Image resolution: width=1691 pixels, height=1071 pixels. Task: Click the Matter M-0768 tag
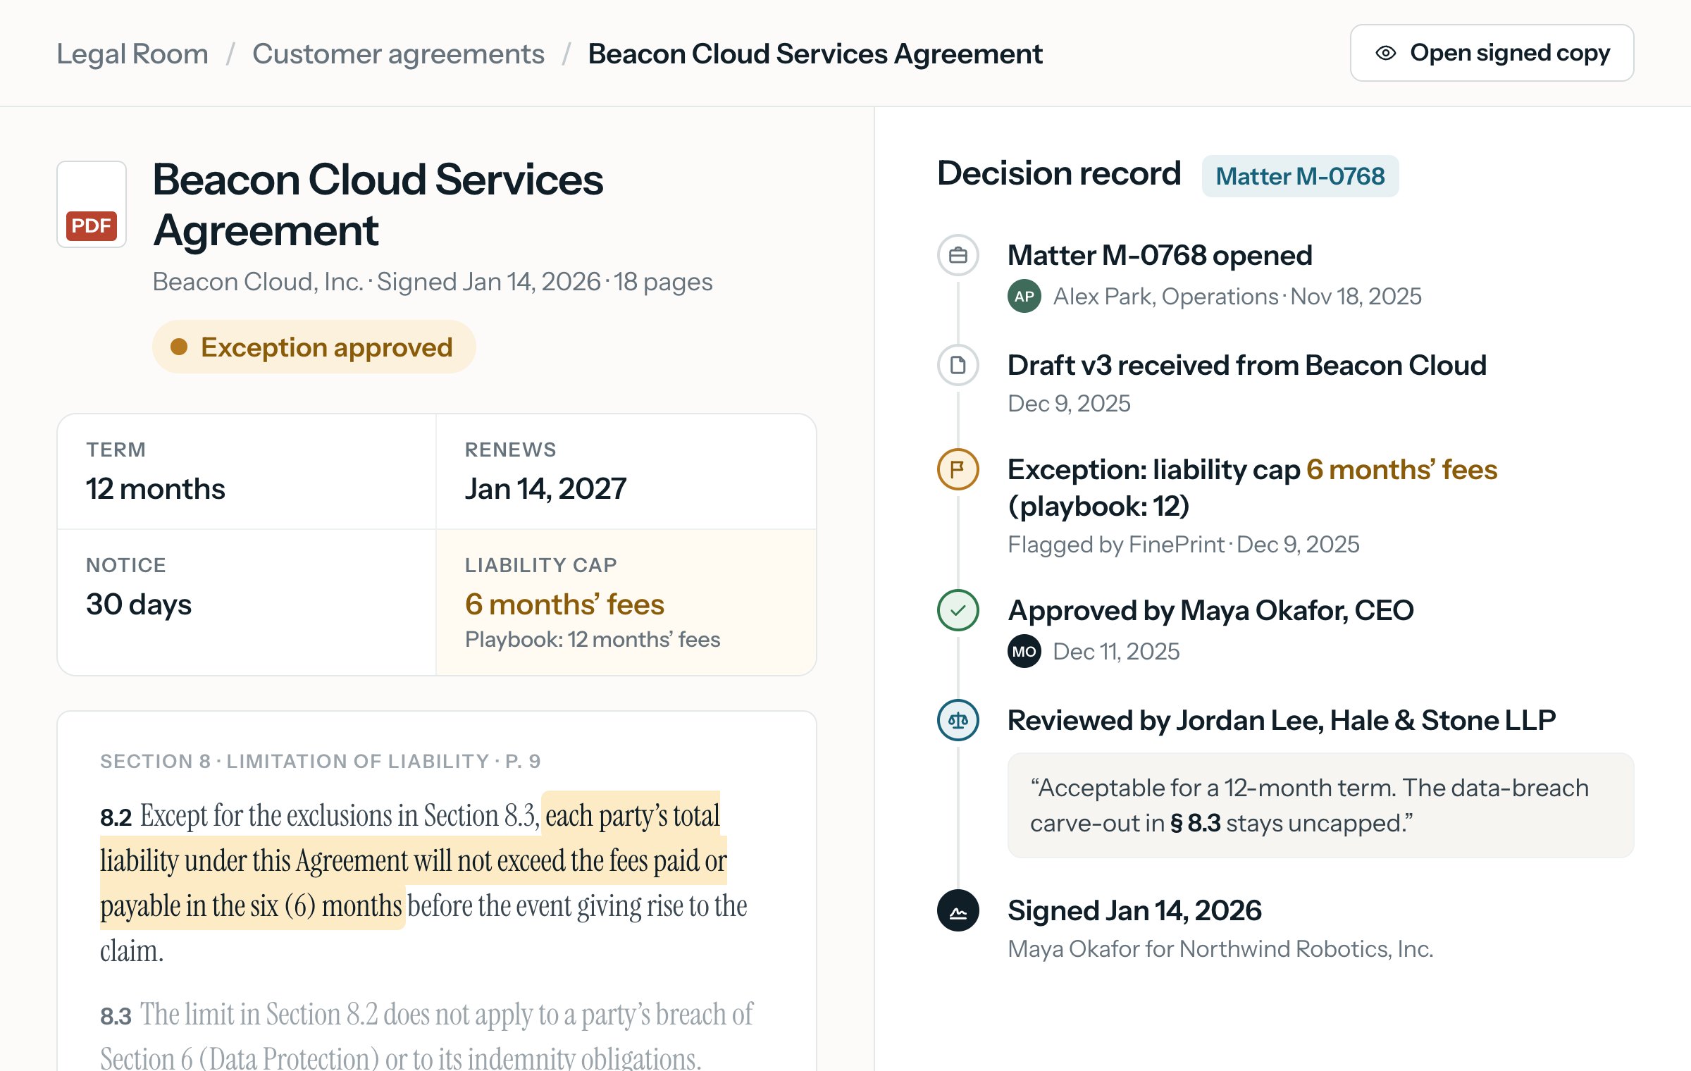1300,176
